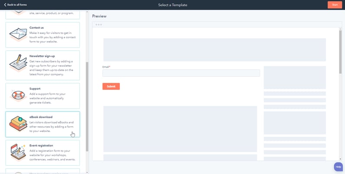345x174 pixels.
Task: Click the Event registration calendar icon
Action: (x=18, y=152)
